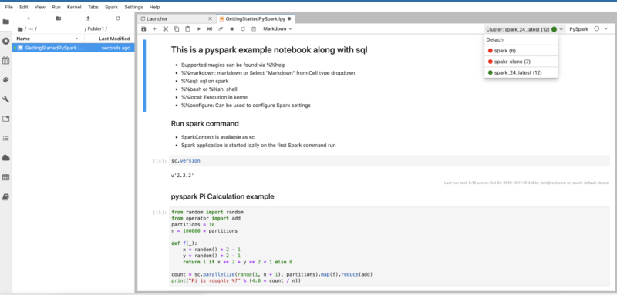Open the Run menu

(x=56, y=7)
